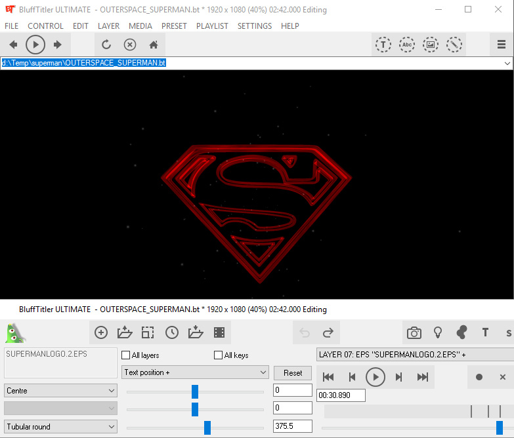The height and width of the screenshot is (438, 514).
Task: Click the film strip export icon
Action: point(219,332)
